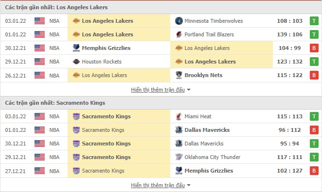Click the green T badge for the Lakers vs Timberwolves match
The height and width of the screenshot is (192, 322).
(x=314, y=21)
